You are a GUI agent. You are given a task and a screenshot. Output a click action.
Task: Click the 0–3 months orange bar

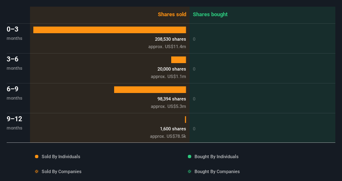[110, 30]
